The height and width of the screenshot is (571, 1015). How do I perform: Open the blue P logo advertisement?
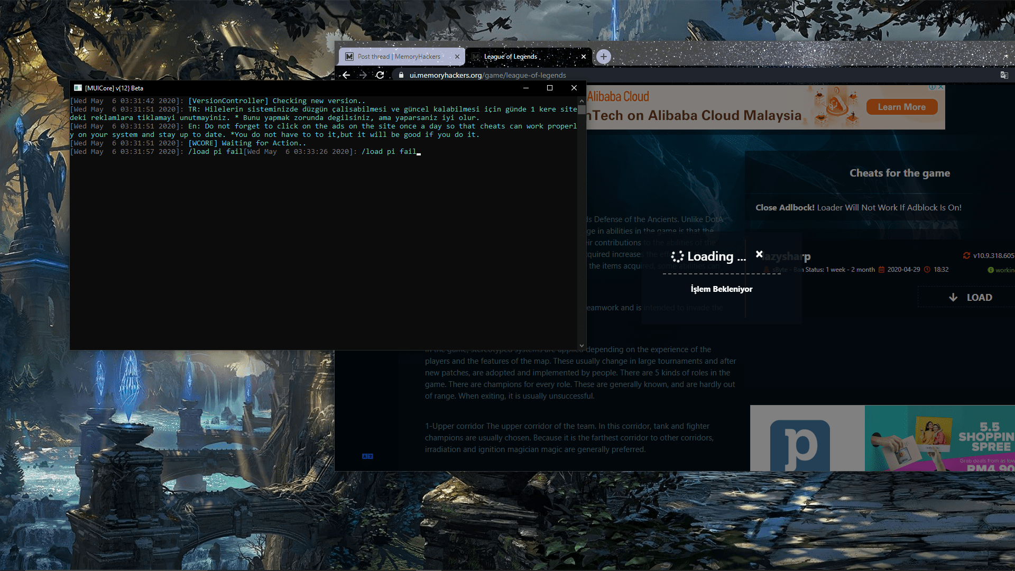point(807,438)
